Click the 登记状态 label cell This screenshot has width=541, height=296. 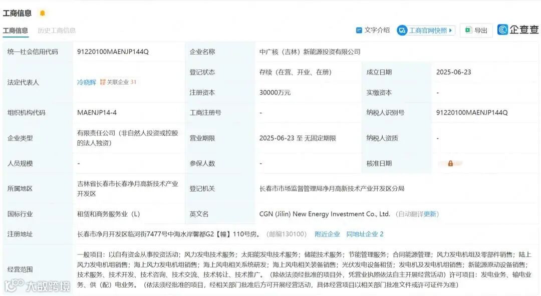(x=220, y=72)
